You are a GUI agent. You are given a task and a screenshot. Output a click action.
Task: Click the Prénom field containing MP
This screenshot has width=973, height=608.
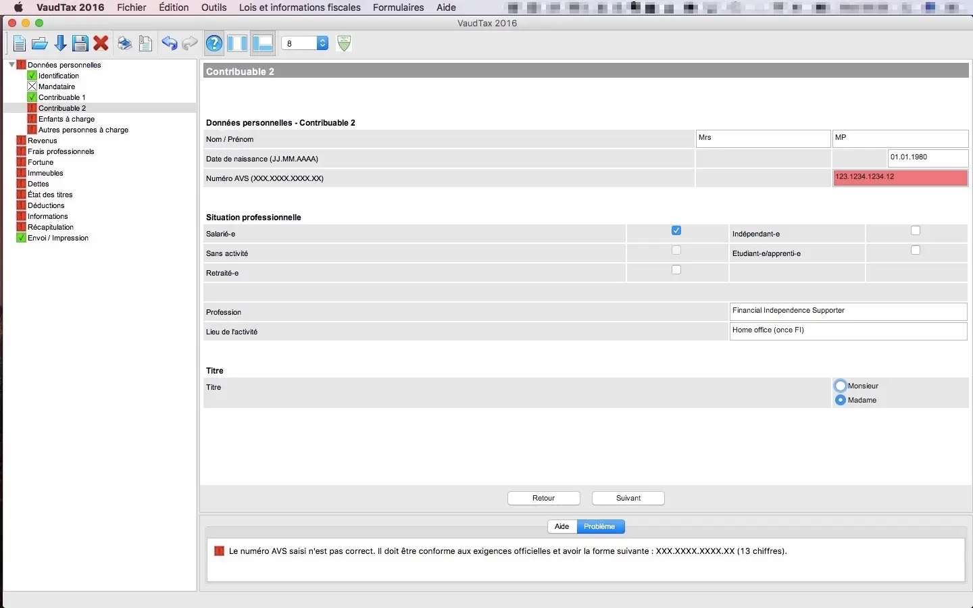(x=900, y=138)
